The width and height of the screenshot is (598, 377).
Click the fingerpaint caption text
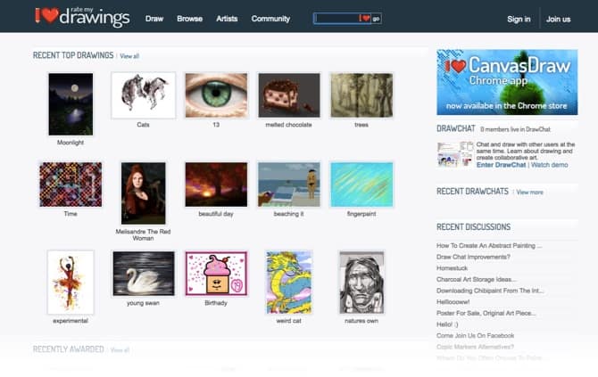tap(361, 214)
